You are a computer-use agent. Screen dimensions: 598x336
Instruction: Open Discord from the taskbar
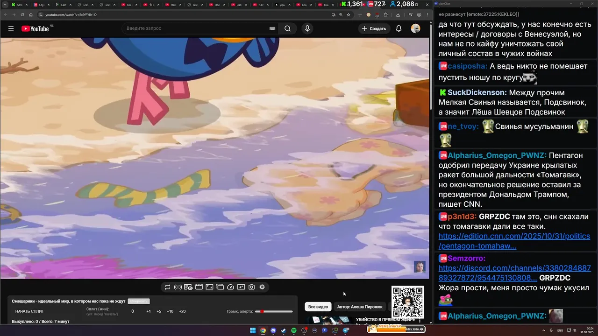point(273,330)
